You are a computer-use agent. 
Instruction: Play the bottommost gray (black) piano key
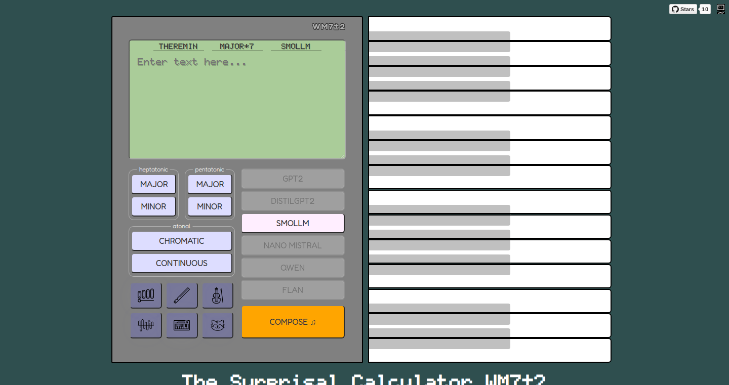pos(439,338)
